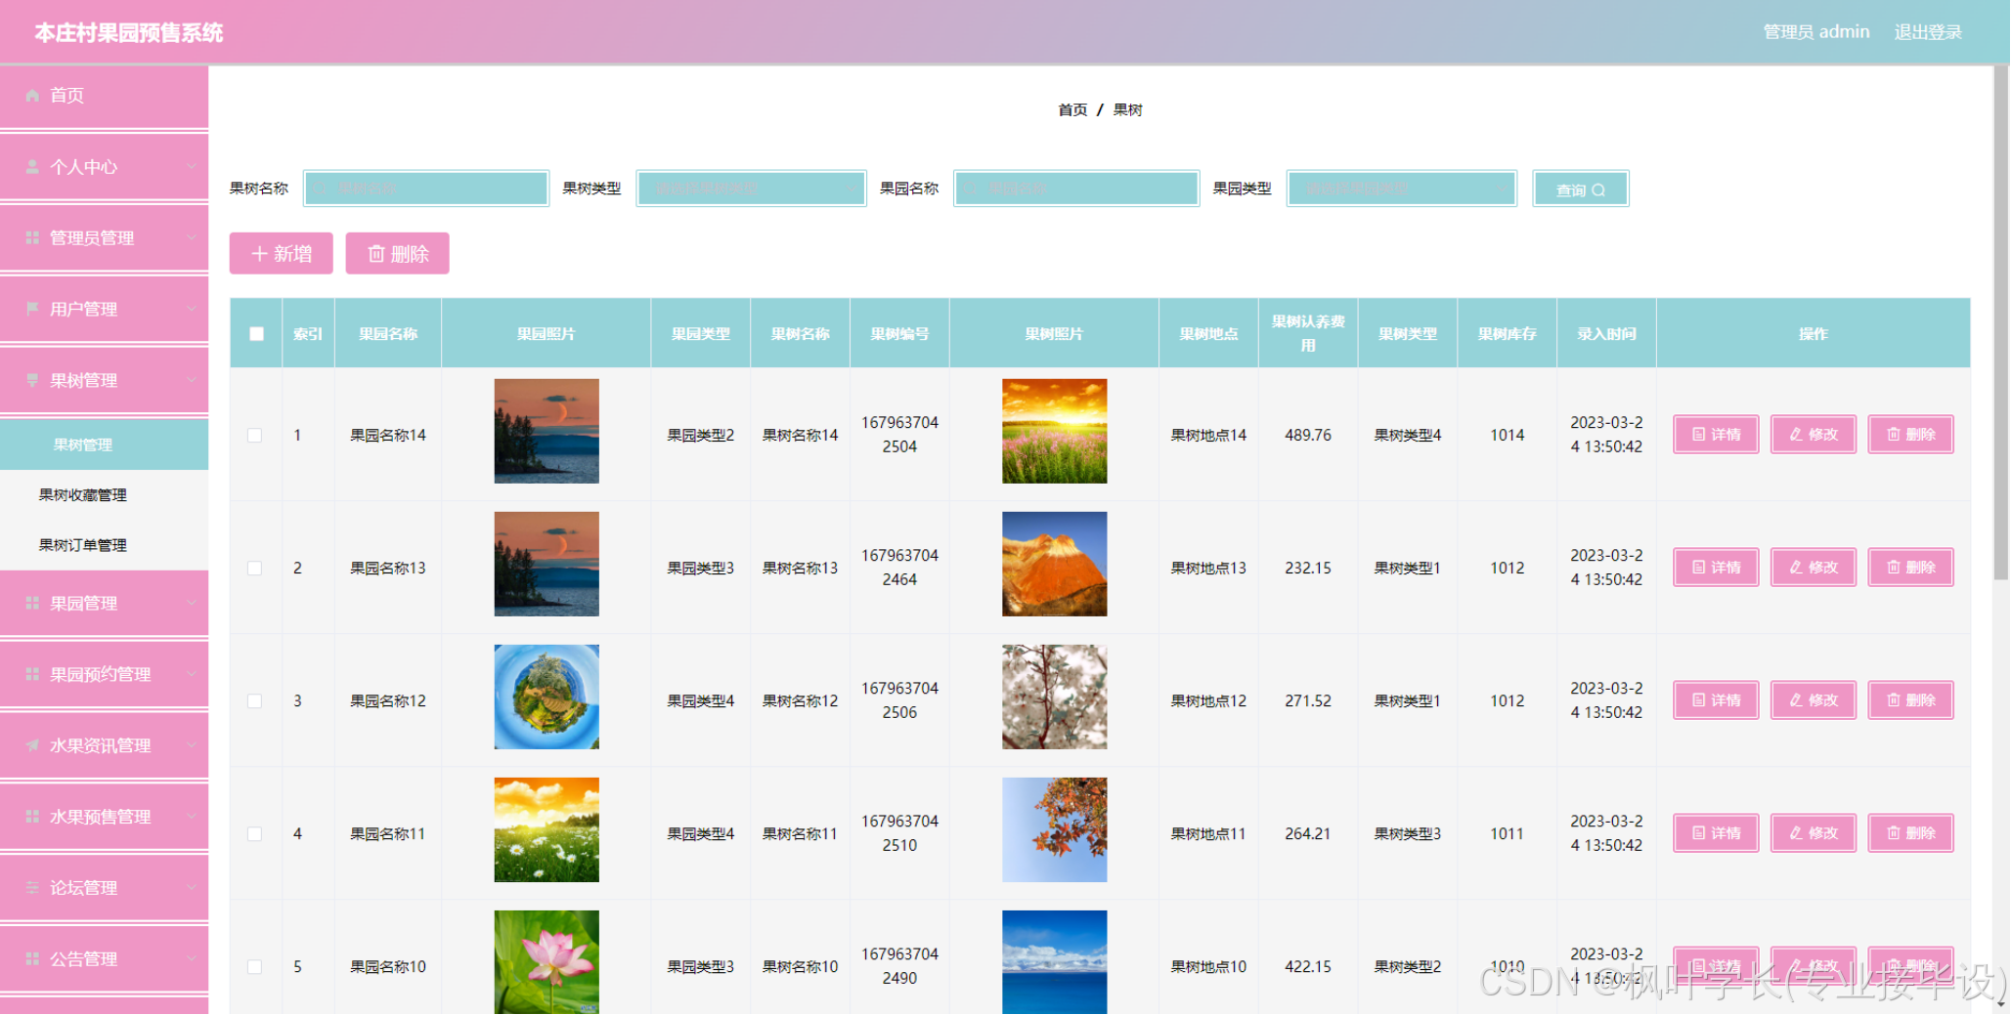Click the 删除 button for 果园名称12
This screenshot has height=1015, width=2011.
point(1911,700)
